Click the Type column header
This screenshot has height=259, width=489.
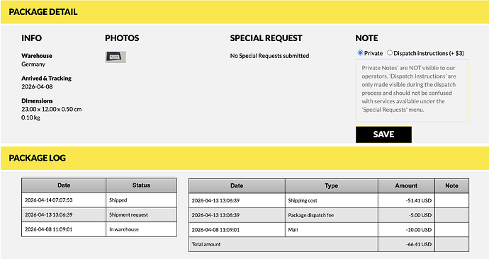coord(331,186)
